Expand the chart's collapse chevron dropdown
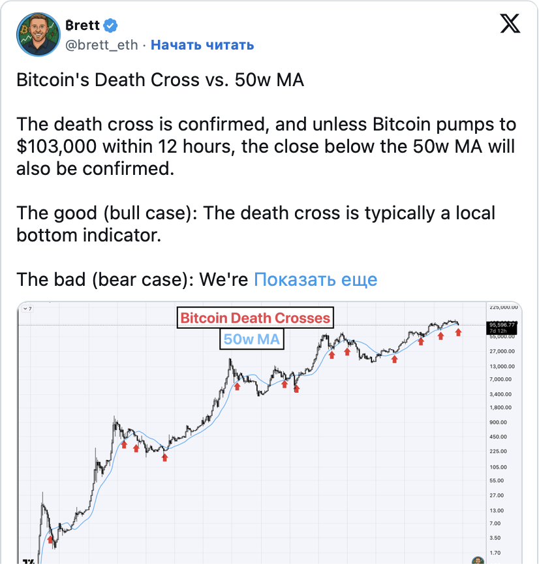 coord(27,308)
